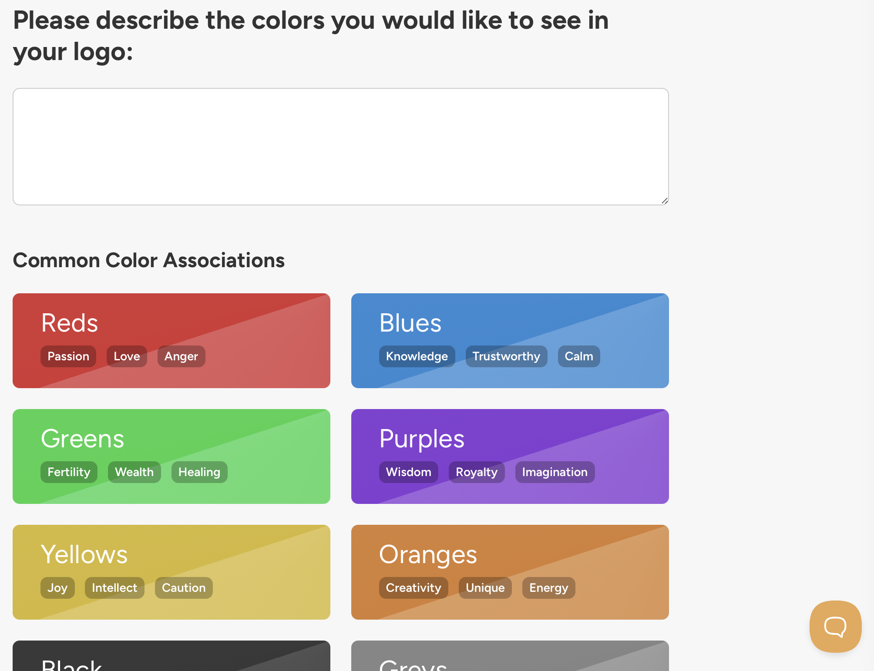This screenshot has height=671, width=874.
Task: Click the Anger tag
Action: [x=181, y=356]
